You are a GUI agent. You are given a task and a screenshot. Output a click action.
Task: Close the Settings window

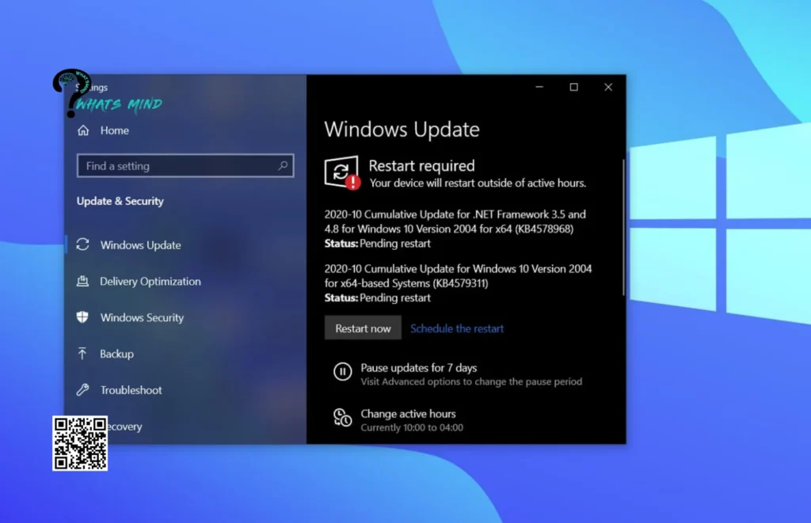pyautogui.click(x=608, y=87)
